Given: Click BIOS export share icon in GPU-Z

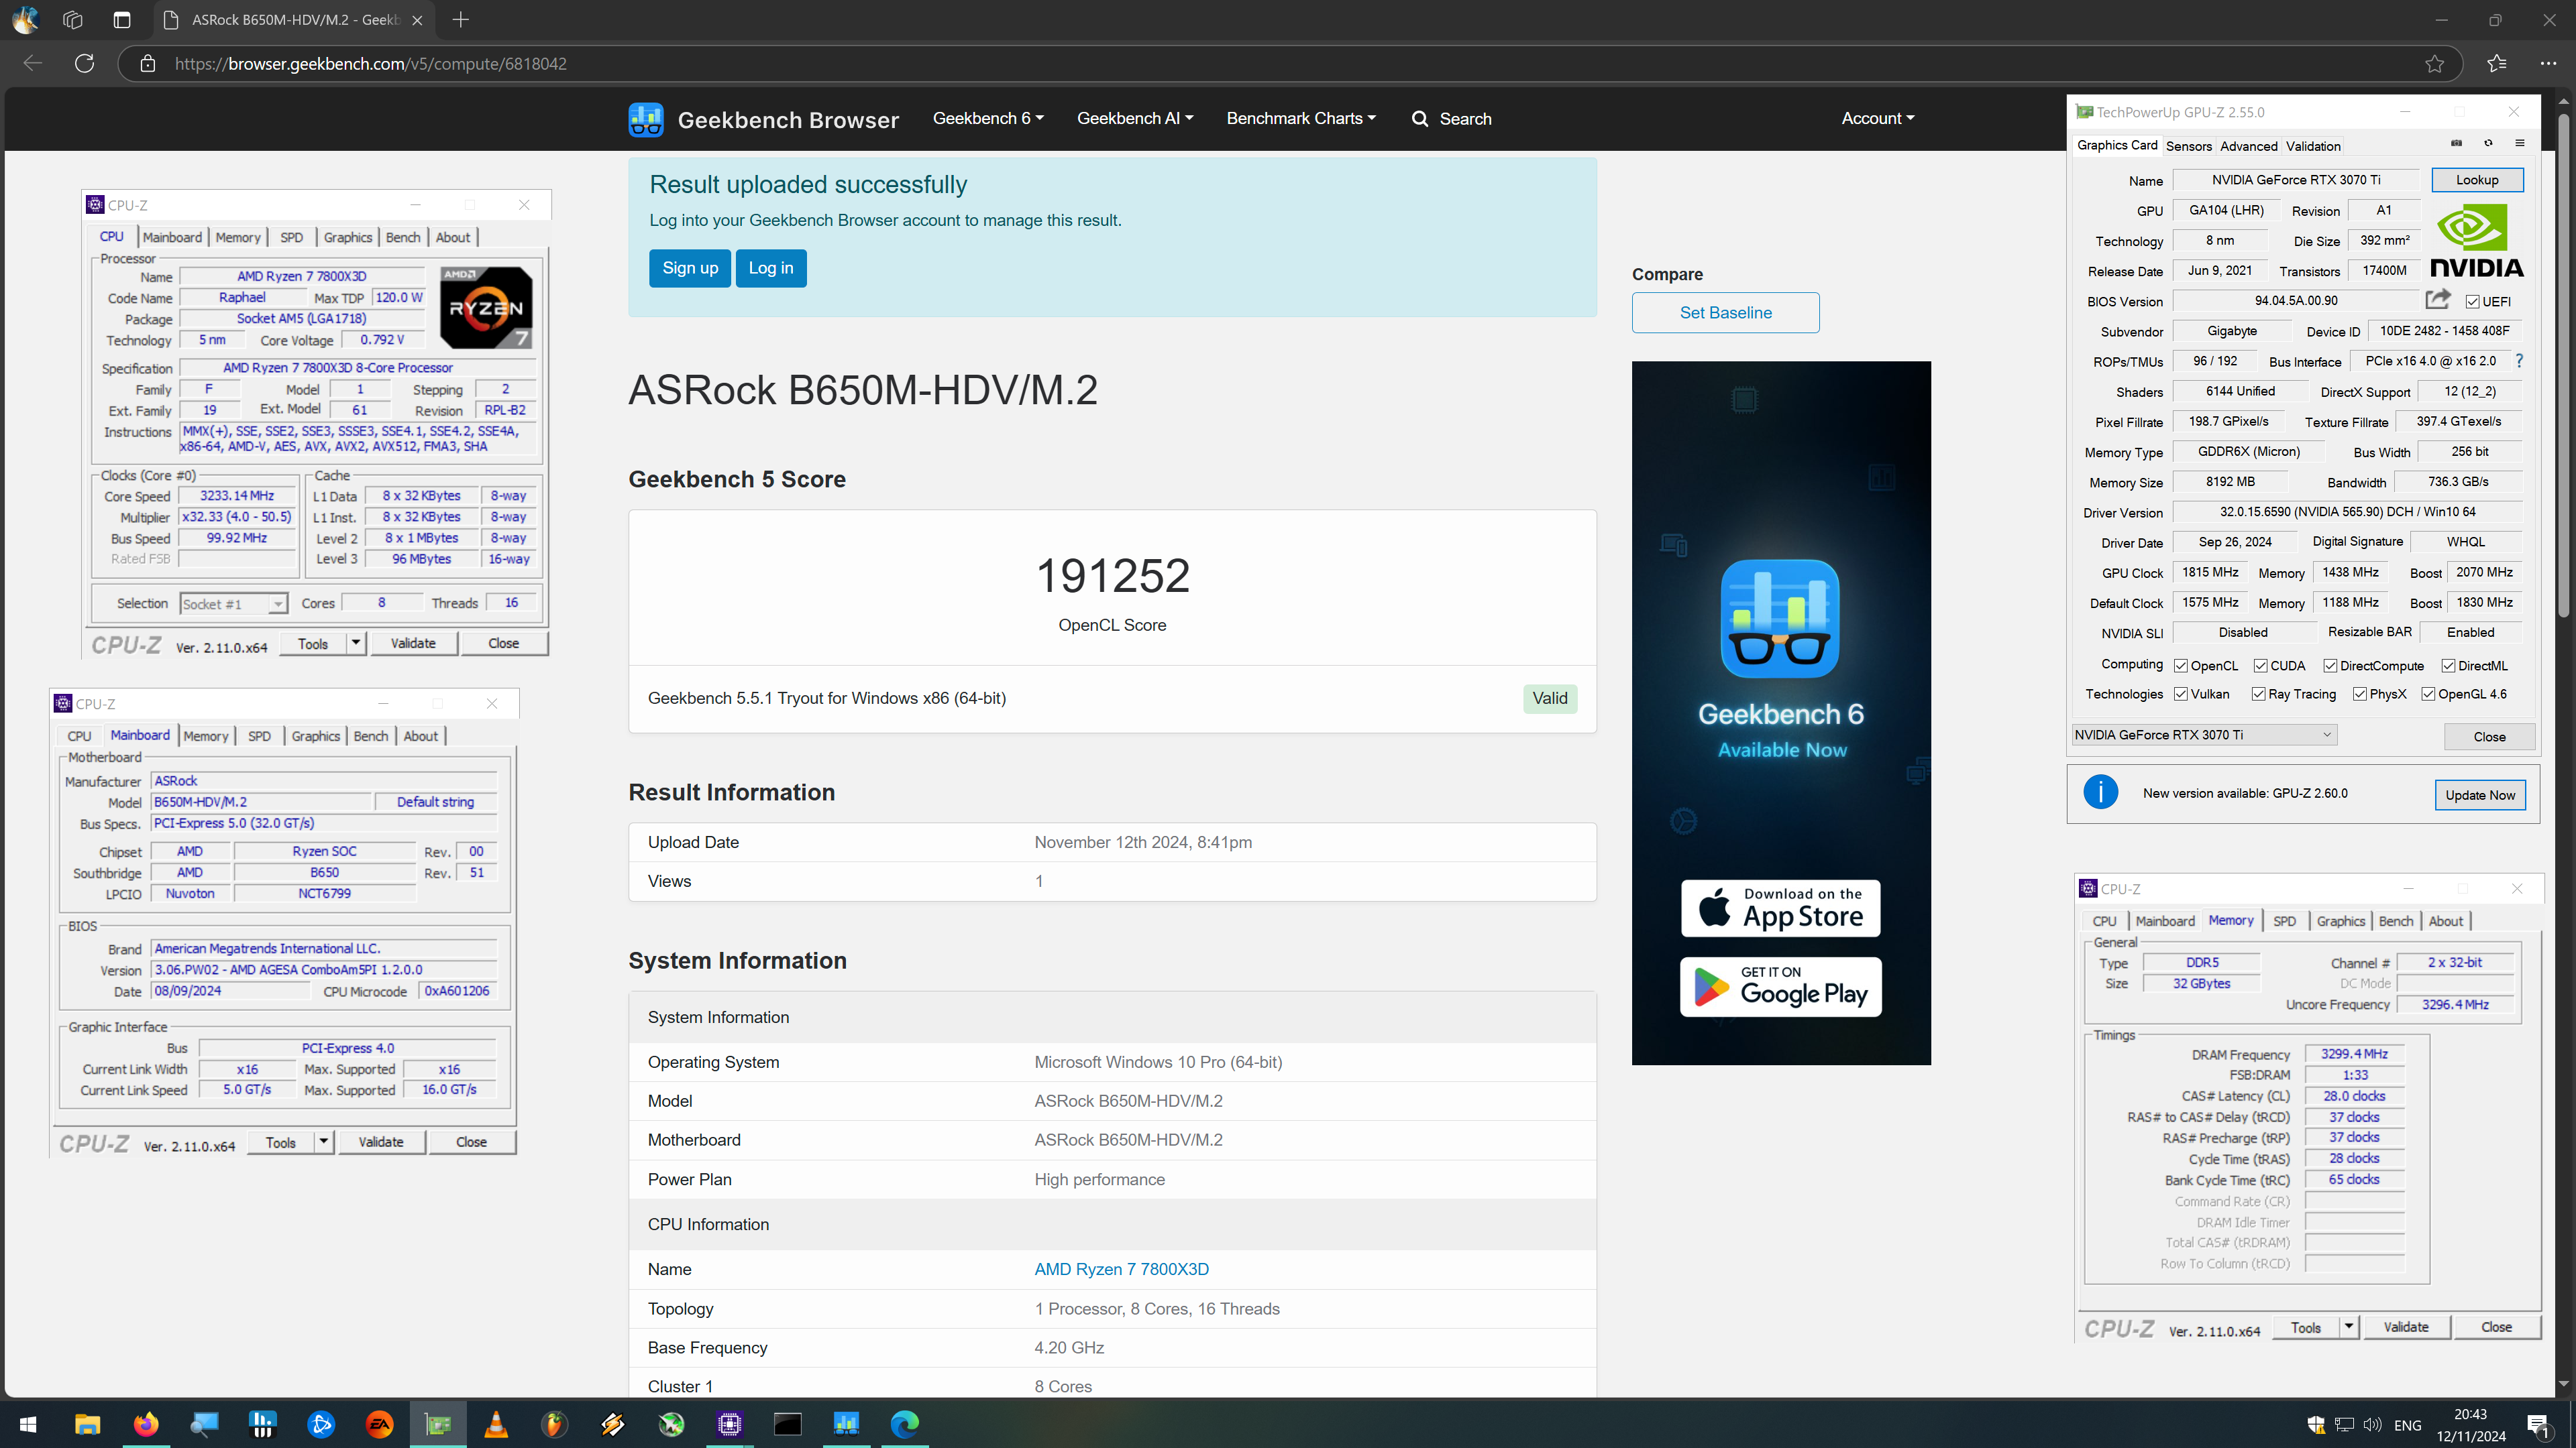Looking at the screenshot, I should click(x=2438, y=300).
